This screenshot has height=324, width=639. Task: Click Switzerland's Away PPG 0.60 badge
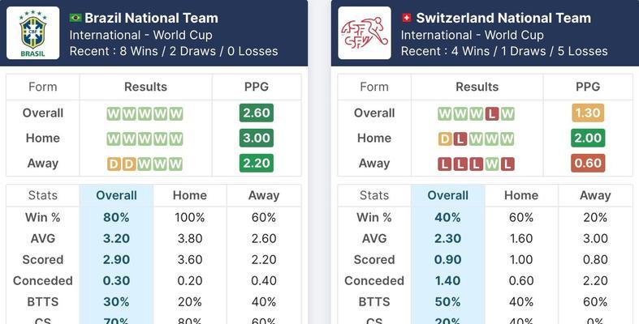(x=588, y=163)
